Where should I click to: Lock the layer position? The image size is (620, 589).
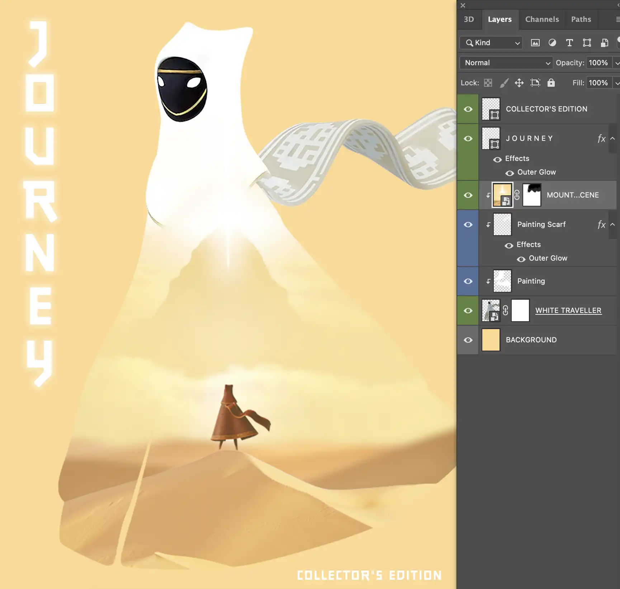pyautogui.click(x=519, y=83)
